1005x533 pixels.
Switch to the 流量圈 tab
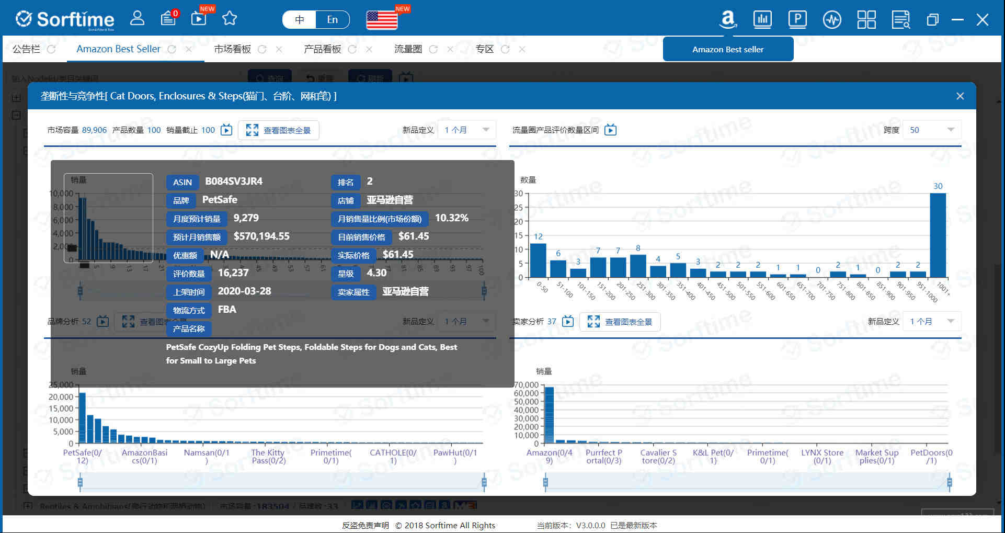click(408, 49)
